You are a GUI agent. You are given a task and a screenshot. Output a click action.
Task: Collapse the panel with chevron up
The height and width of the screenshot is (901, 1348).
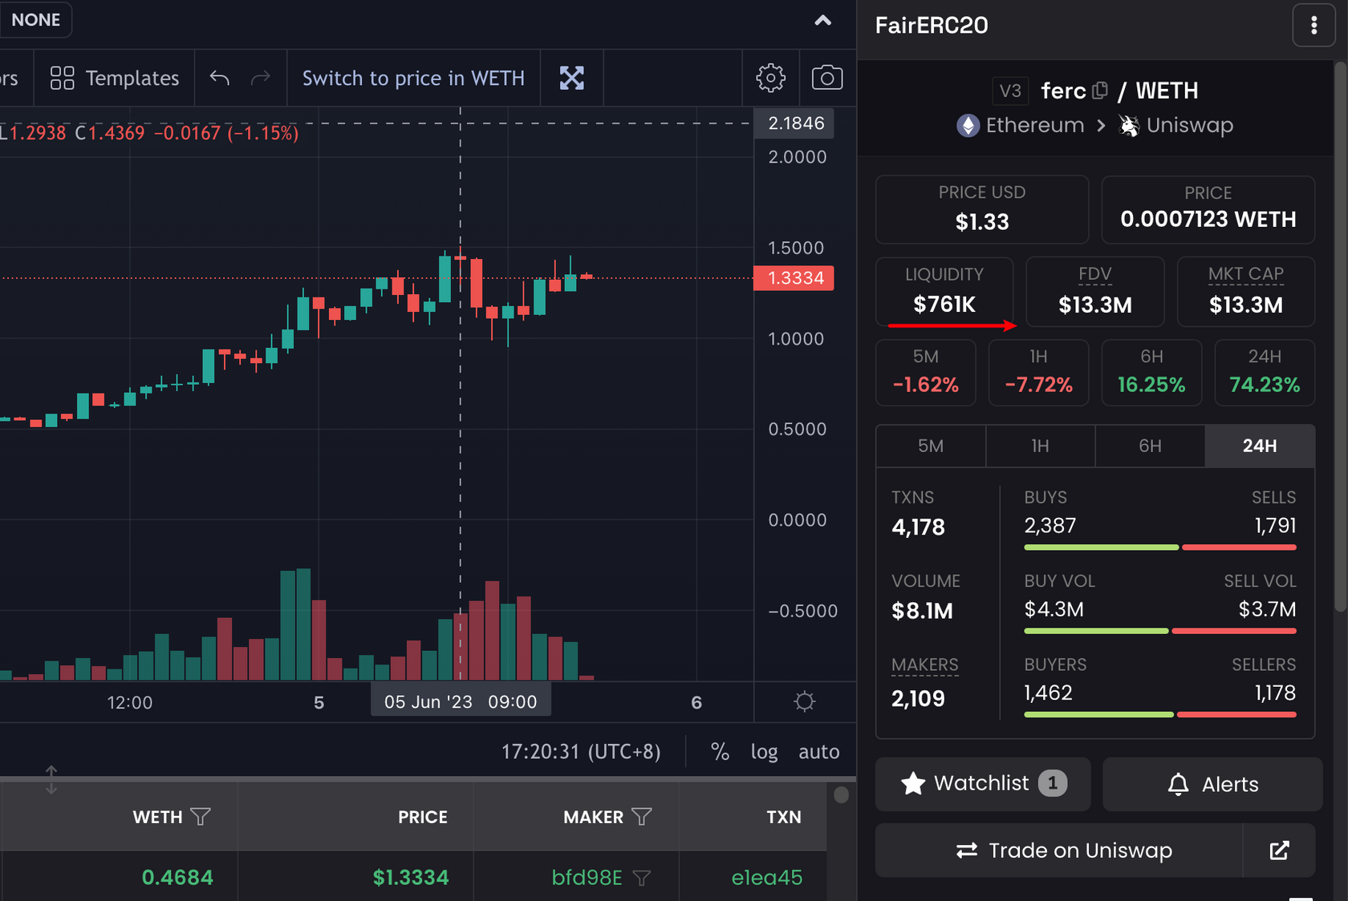point(822,21)
